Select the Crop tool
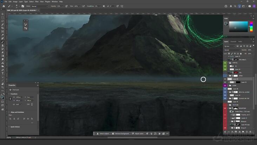This screenshot has width=257, height=145. 2,28
